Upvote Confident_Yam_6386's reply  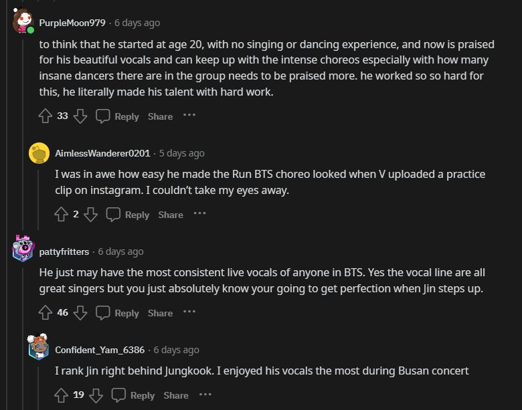pyautogui.click(x=62, y=395)
